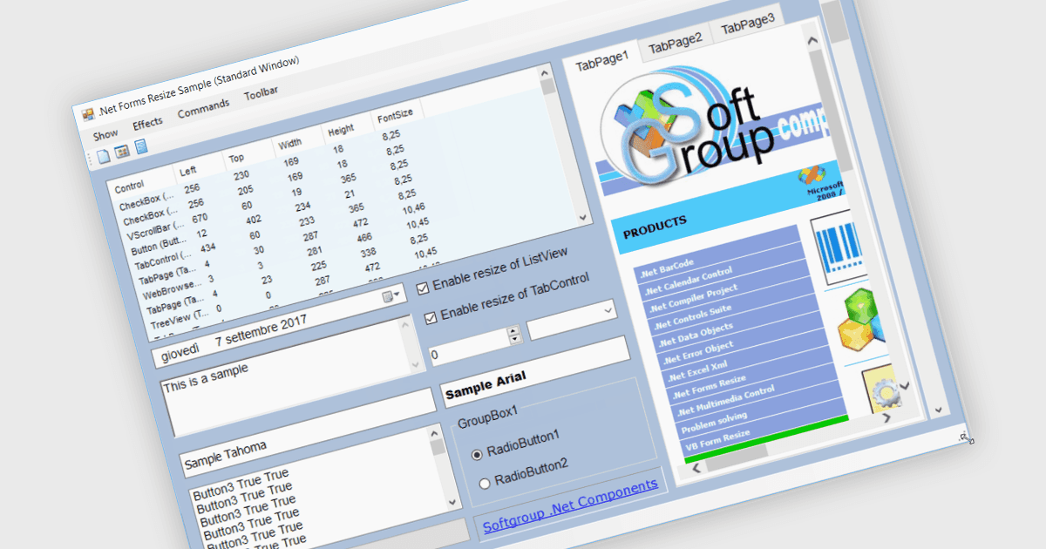Select the TabControl row in the list
The height and width of the screenshot is (549, 1046).
pyautogui.click(x=163, y=259)
